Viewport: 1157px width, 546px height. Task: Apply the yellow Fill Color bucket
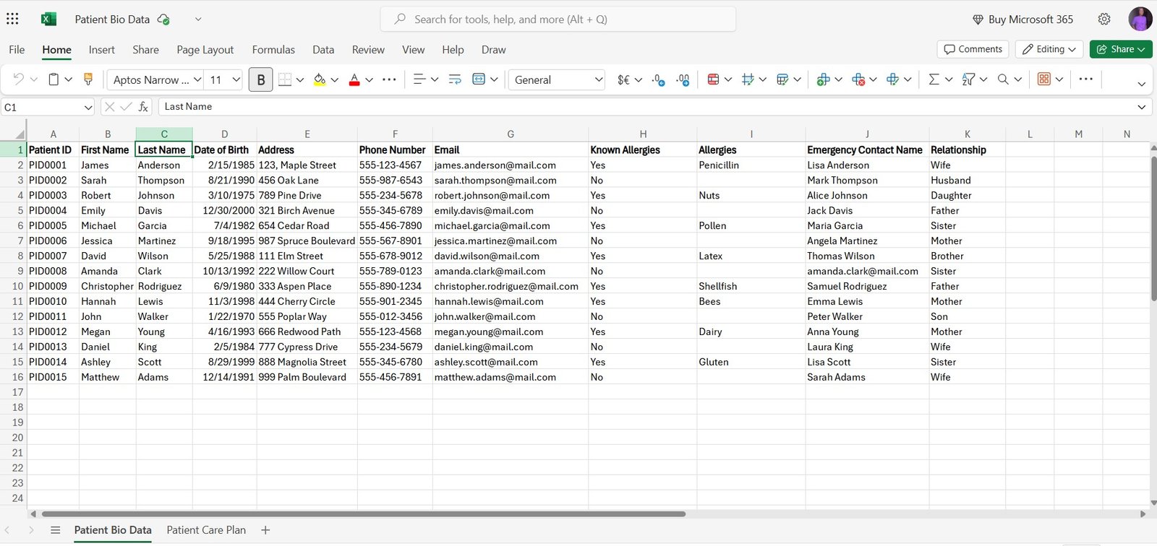[x=320, y=79]
